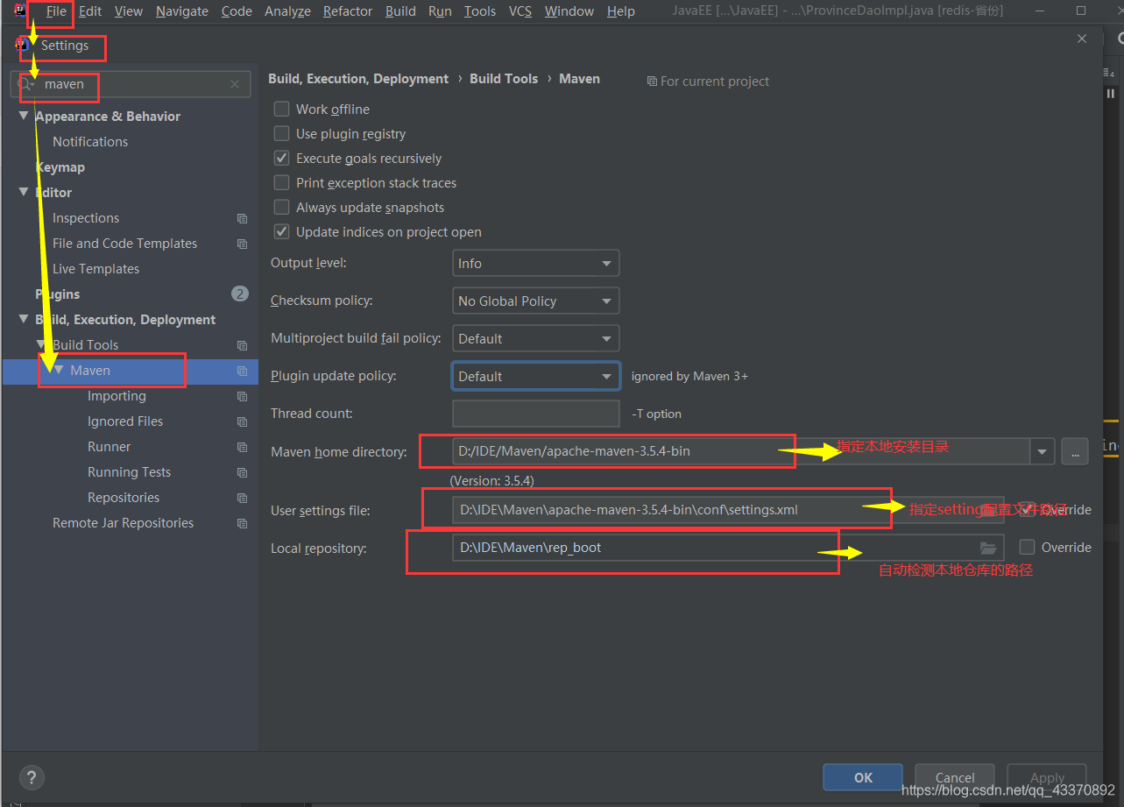Open the Navigate menu
1124x807 pixels.
click(182, 11)
